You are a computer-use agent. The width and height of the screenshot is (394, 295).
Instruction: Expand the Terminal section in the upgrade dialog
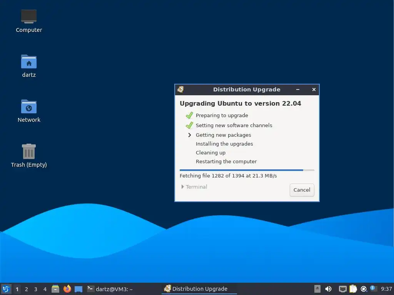tap(194, 187)
